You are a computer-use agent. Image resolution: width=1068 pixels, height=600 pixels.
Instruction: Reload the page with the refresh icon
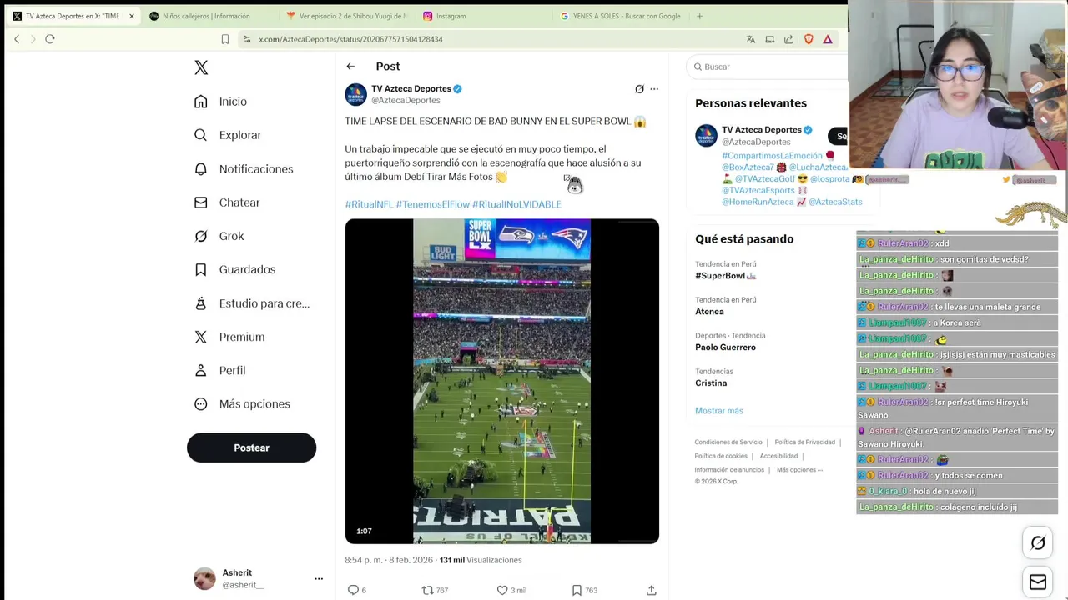[x=50, y=39]
